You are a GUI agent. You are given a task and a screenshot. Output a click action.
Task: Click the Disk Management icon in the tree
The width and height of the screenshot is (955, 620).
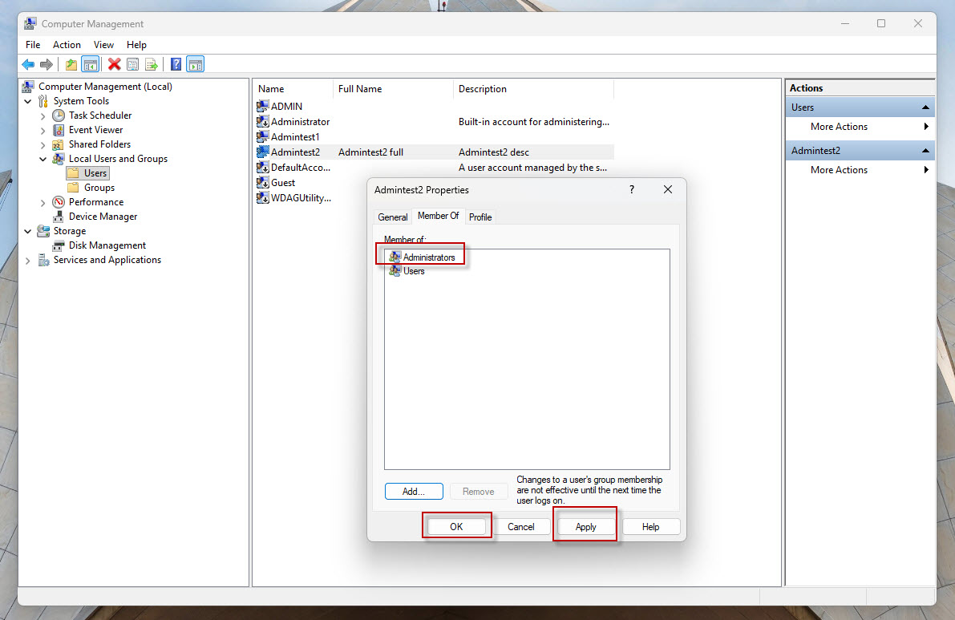pos(59,245)
